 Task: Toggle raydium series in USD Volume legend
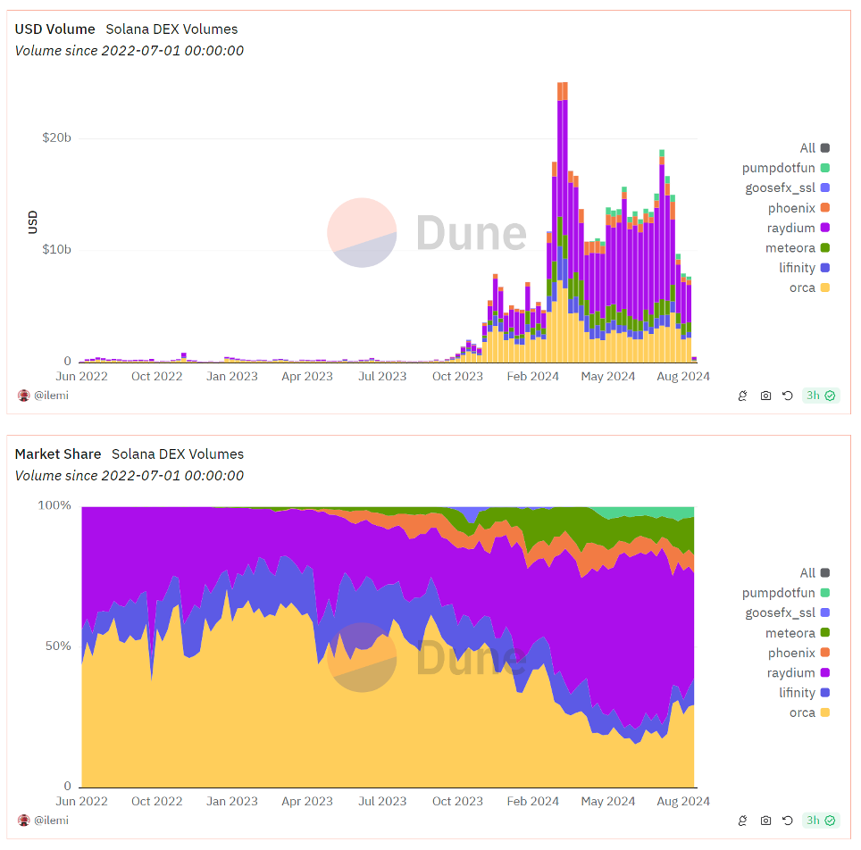[790, 228]
